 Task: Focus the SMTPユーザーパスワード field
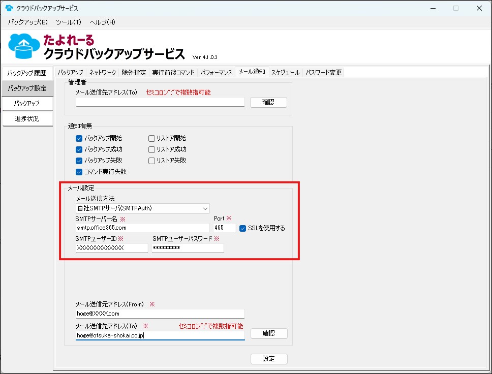187,248
